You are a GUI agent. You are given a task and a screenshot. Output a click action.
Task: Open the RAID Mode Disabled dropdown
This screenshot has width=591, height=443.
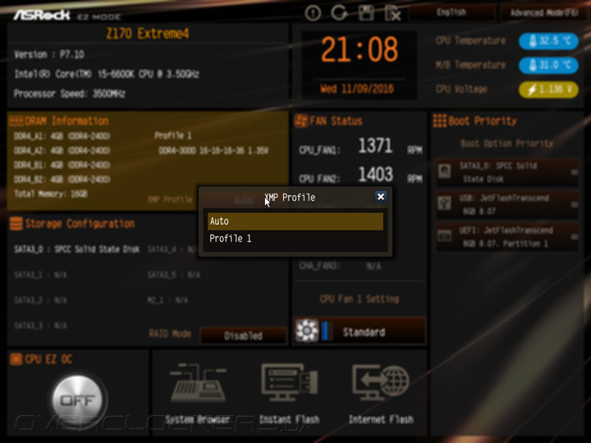[x=244, y=336]
